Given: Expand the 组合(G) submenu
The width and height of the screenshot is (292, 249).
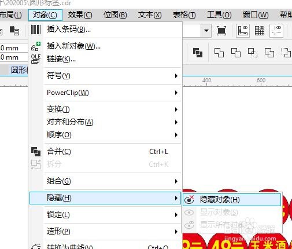Looking at the screenshot, I should click(105, 181).
